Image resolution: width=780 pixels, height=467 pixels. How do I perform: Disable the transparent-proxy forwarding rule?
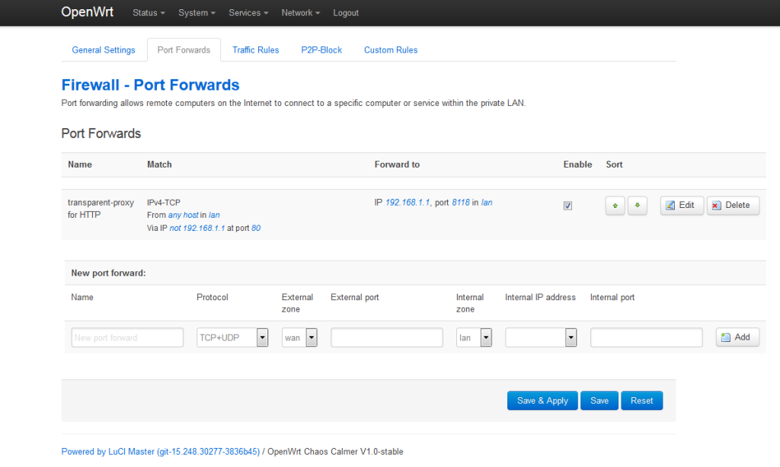coord(567,205)
